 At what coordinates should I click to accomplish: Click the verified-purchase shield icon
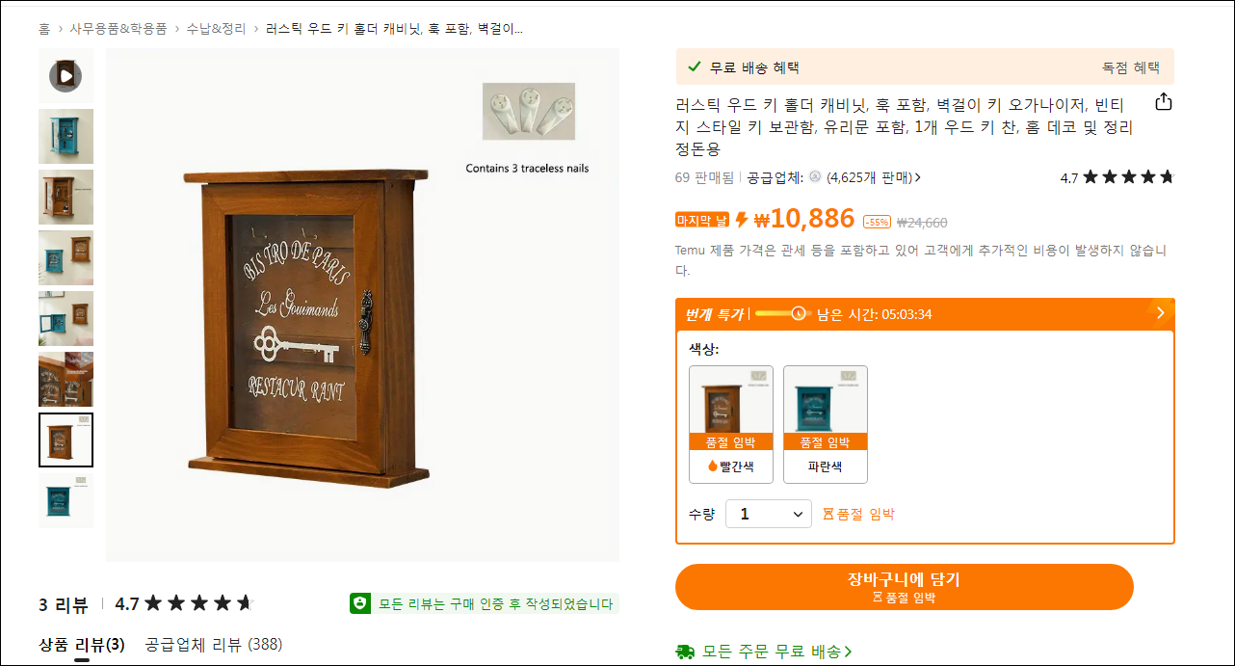[360, 603]
